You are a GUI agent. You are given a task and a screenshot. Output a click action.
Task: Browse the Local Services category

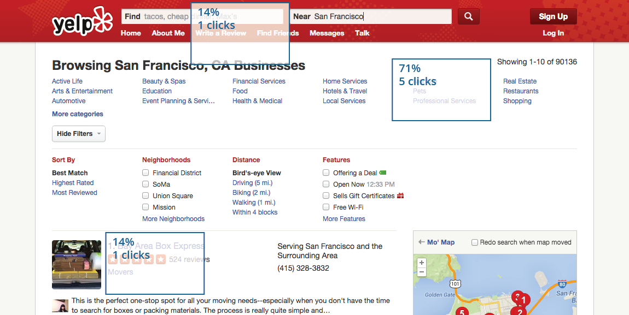point(344,101)
